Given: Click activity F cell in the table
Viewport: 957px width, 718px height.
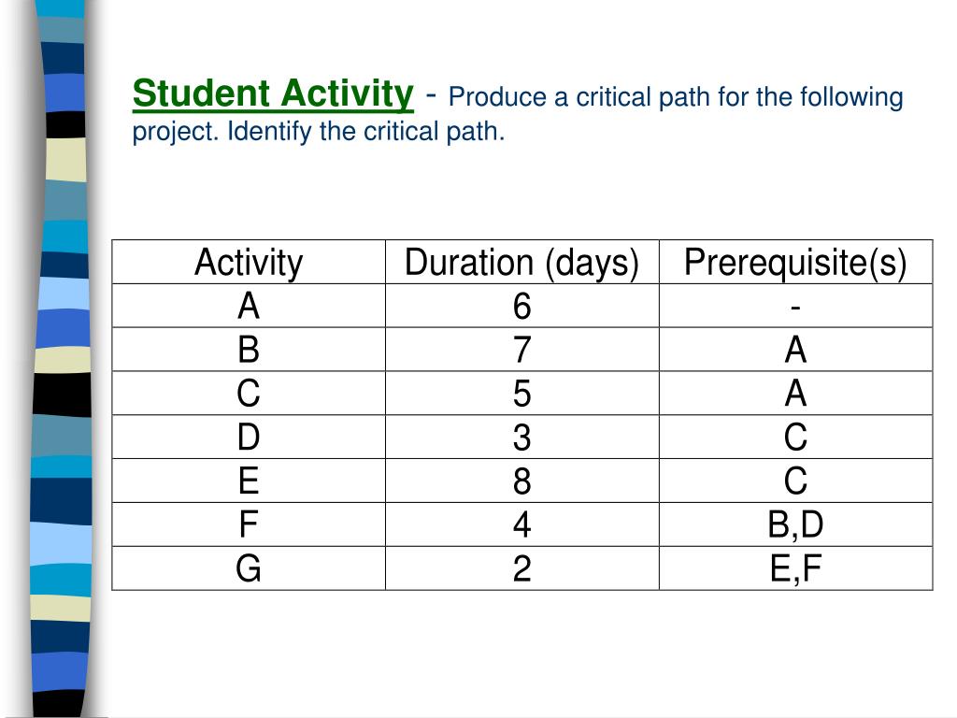Looking at the screenshot, I should click(249, 524).
